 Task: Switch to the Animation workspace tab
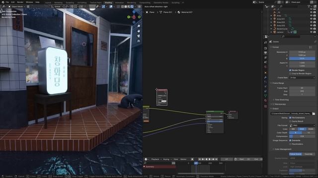(x=119, y=3)
